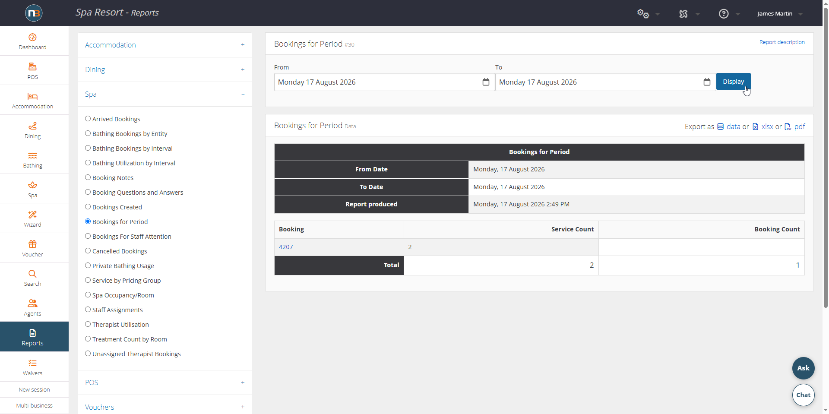Open the James Martin user menu
The height and width of the screenshot is (414, 829).
tap(780, 14)
